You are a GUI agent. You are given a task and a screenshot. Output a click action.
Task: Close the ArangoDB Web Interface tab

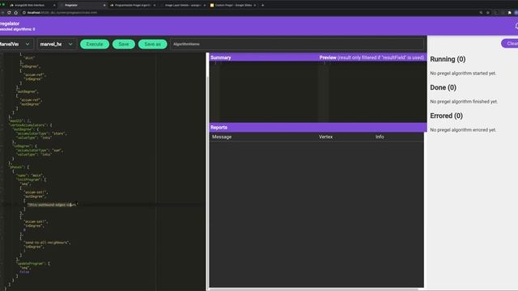54,6
